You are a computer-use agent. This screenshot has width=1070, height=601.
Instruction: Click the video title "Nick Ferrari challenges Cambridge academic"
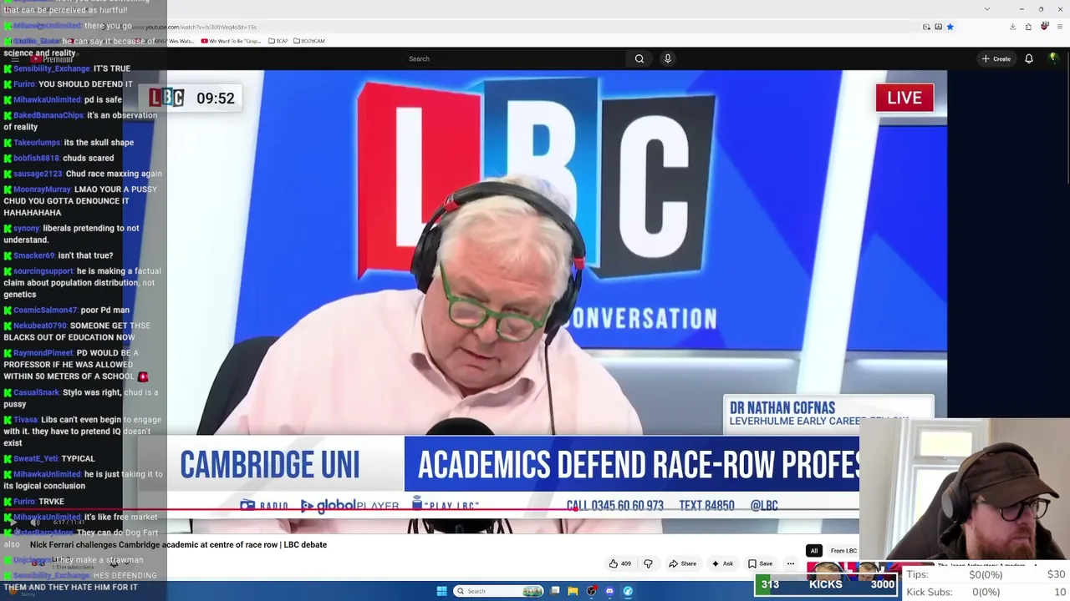pos(178,545)
